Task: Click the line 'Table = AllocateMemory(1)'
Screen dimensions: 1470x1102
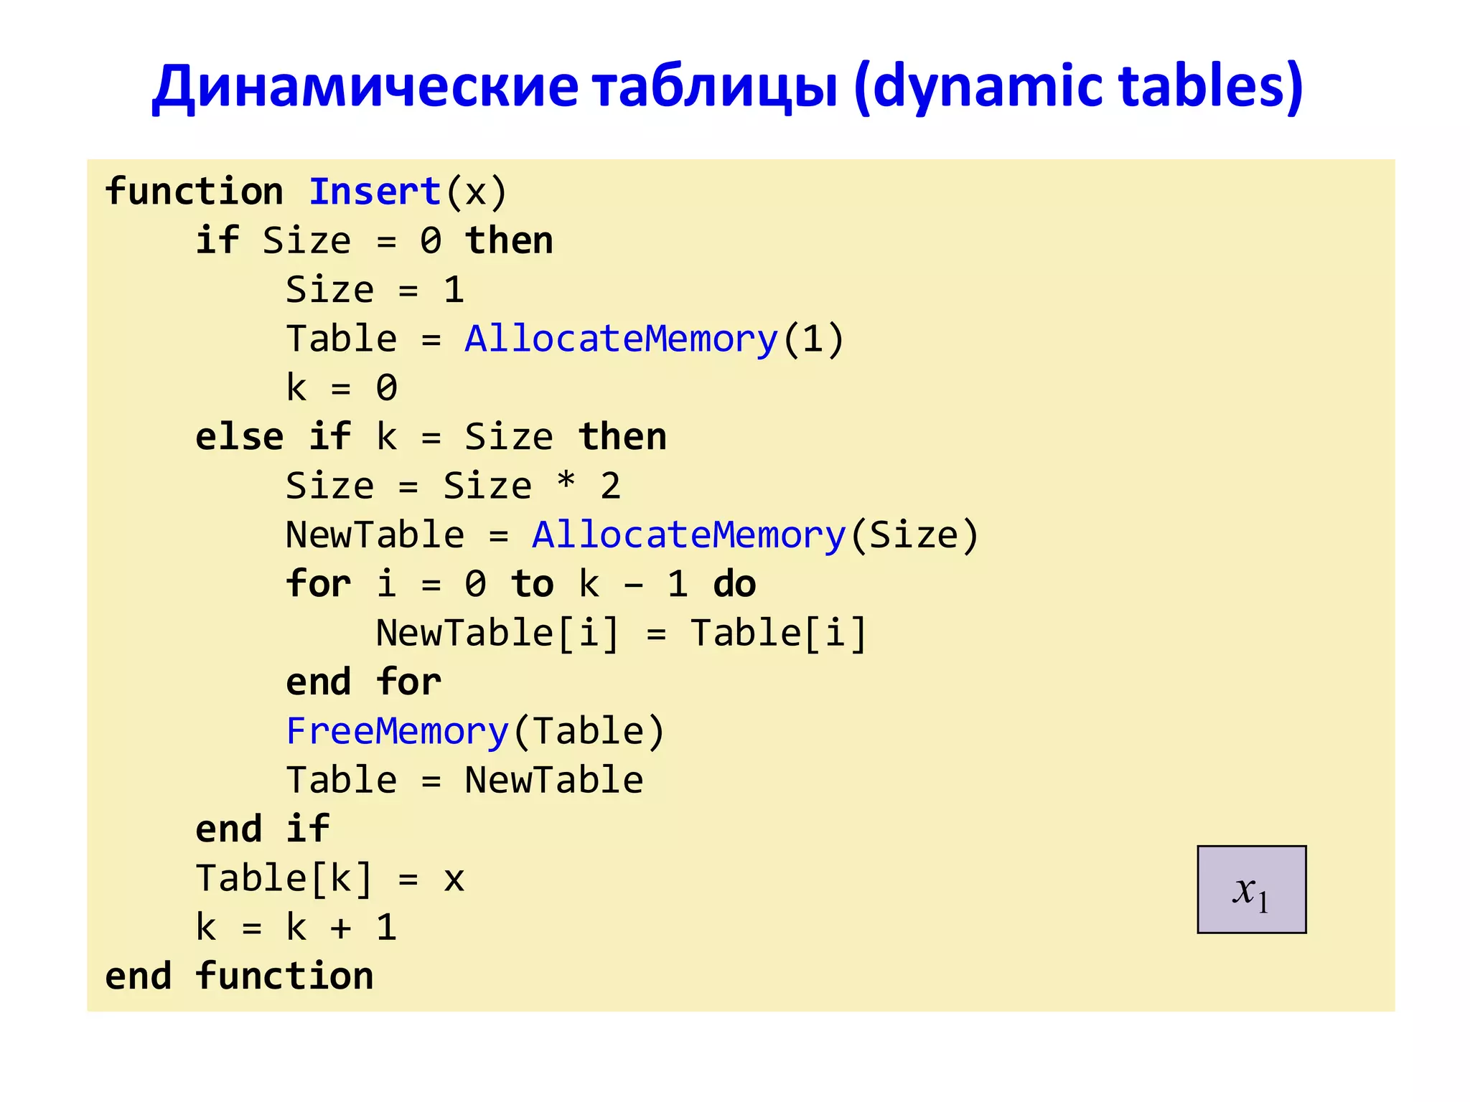Action: coord(565,339)
